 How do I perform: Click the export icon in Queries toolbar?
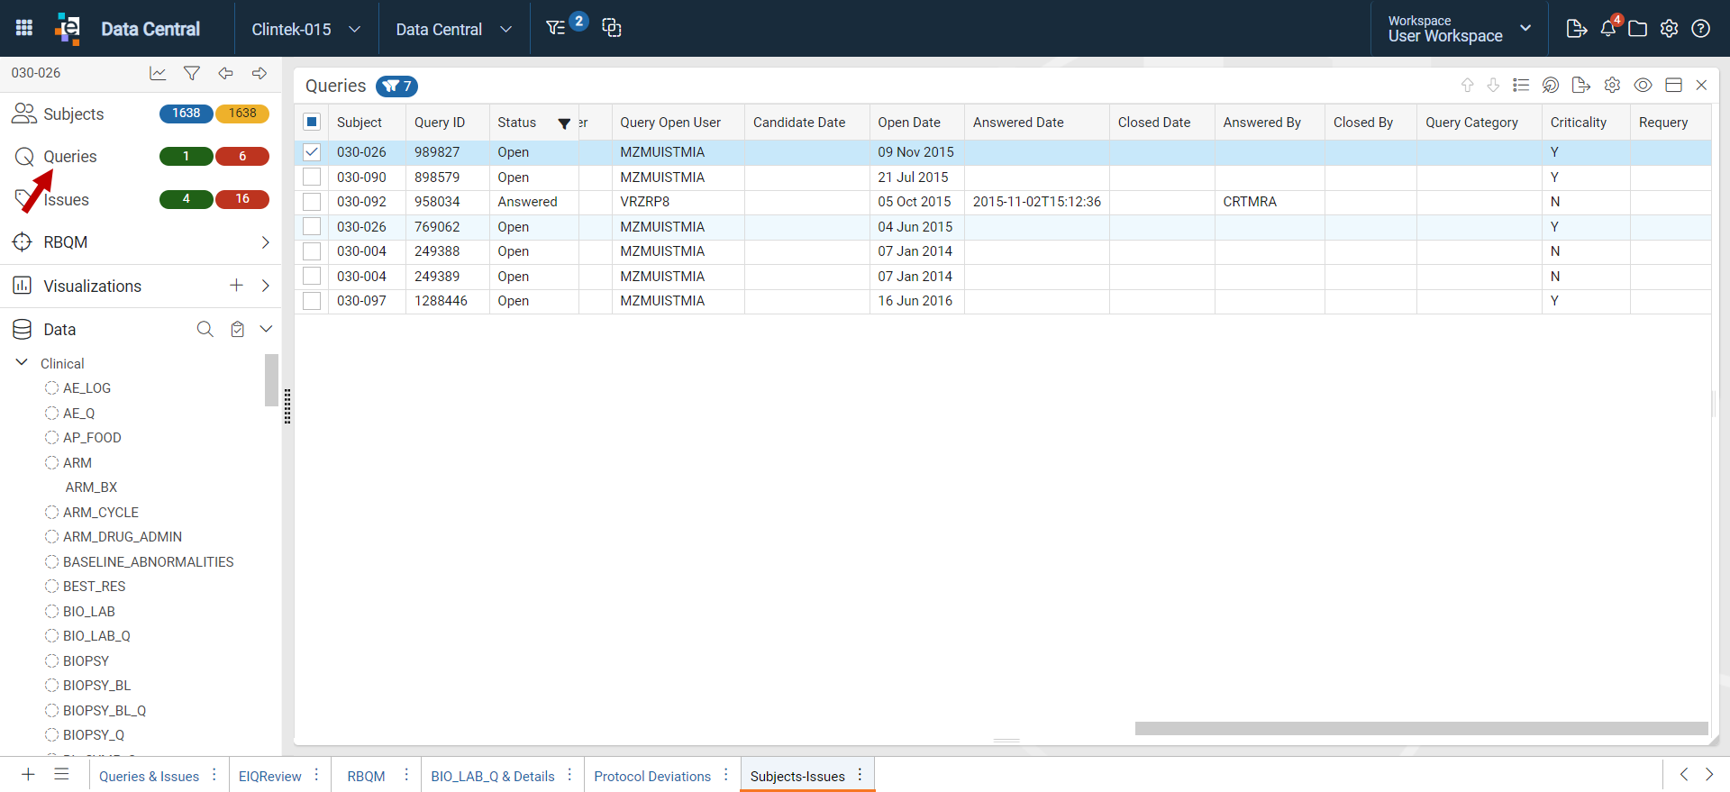coord(1580,85)
